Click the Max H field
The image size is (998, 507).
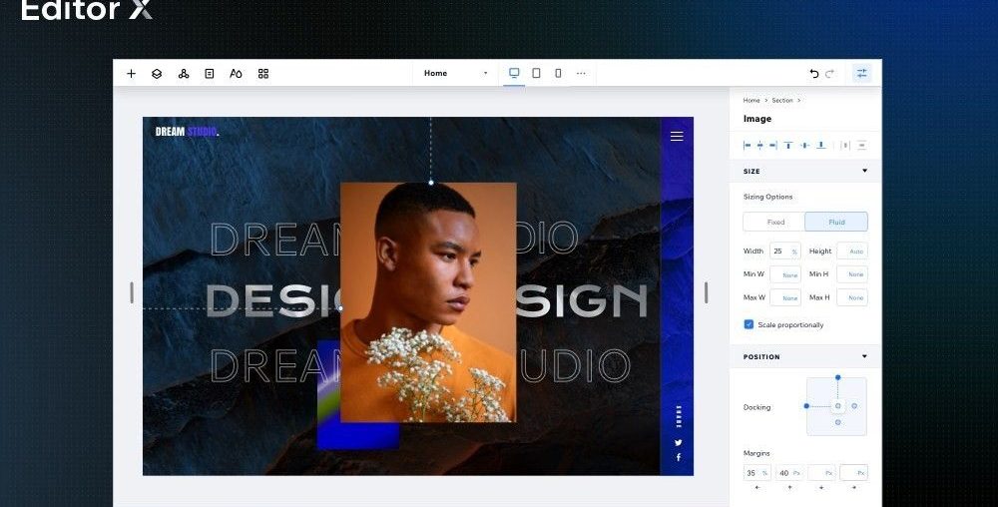(851, 297)
